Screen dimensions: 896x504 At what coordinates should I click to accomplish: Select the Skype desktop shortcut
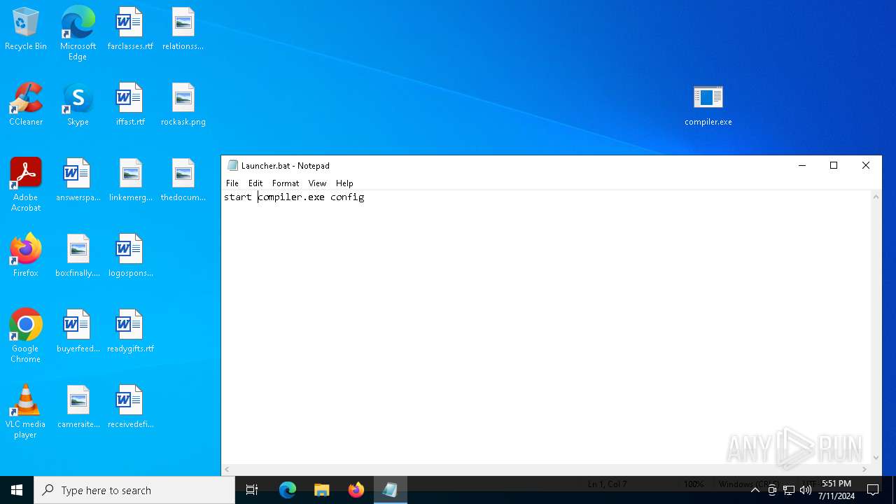78,105
